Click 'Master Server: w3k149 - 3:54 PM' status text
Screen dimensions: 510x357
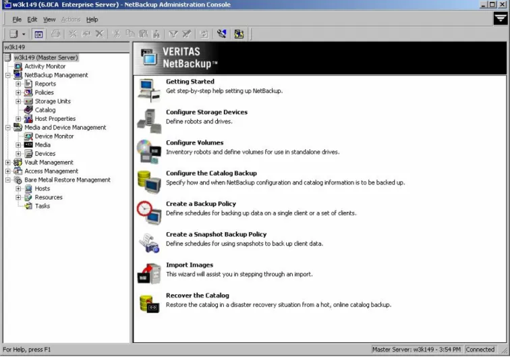point(416,350)
